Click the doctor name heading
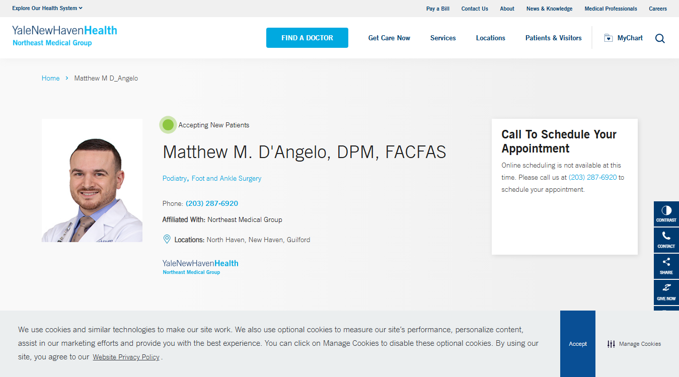The height and width of the screenshot is (377, 679). tap(304, 152)
